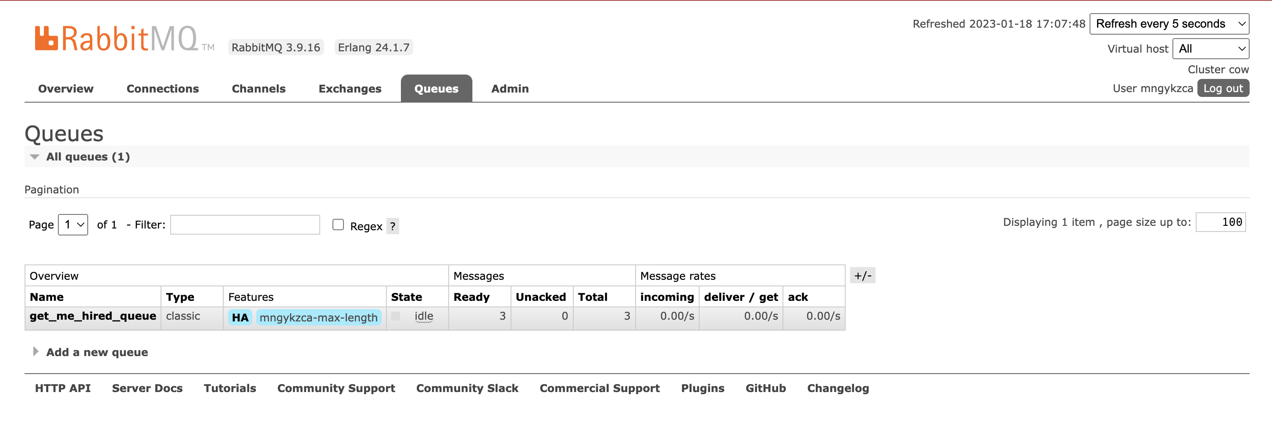Sort by Total column header
1272x435 pixels.
[x=593, y=297]
